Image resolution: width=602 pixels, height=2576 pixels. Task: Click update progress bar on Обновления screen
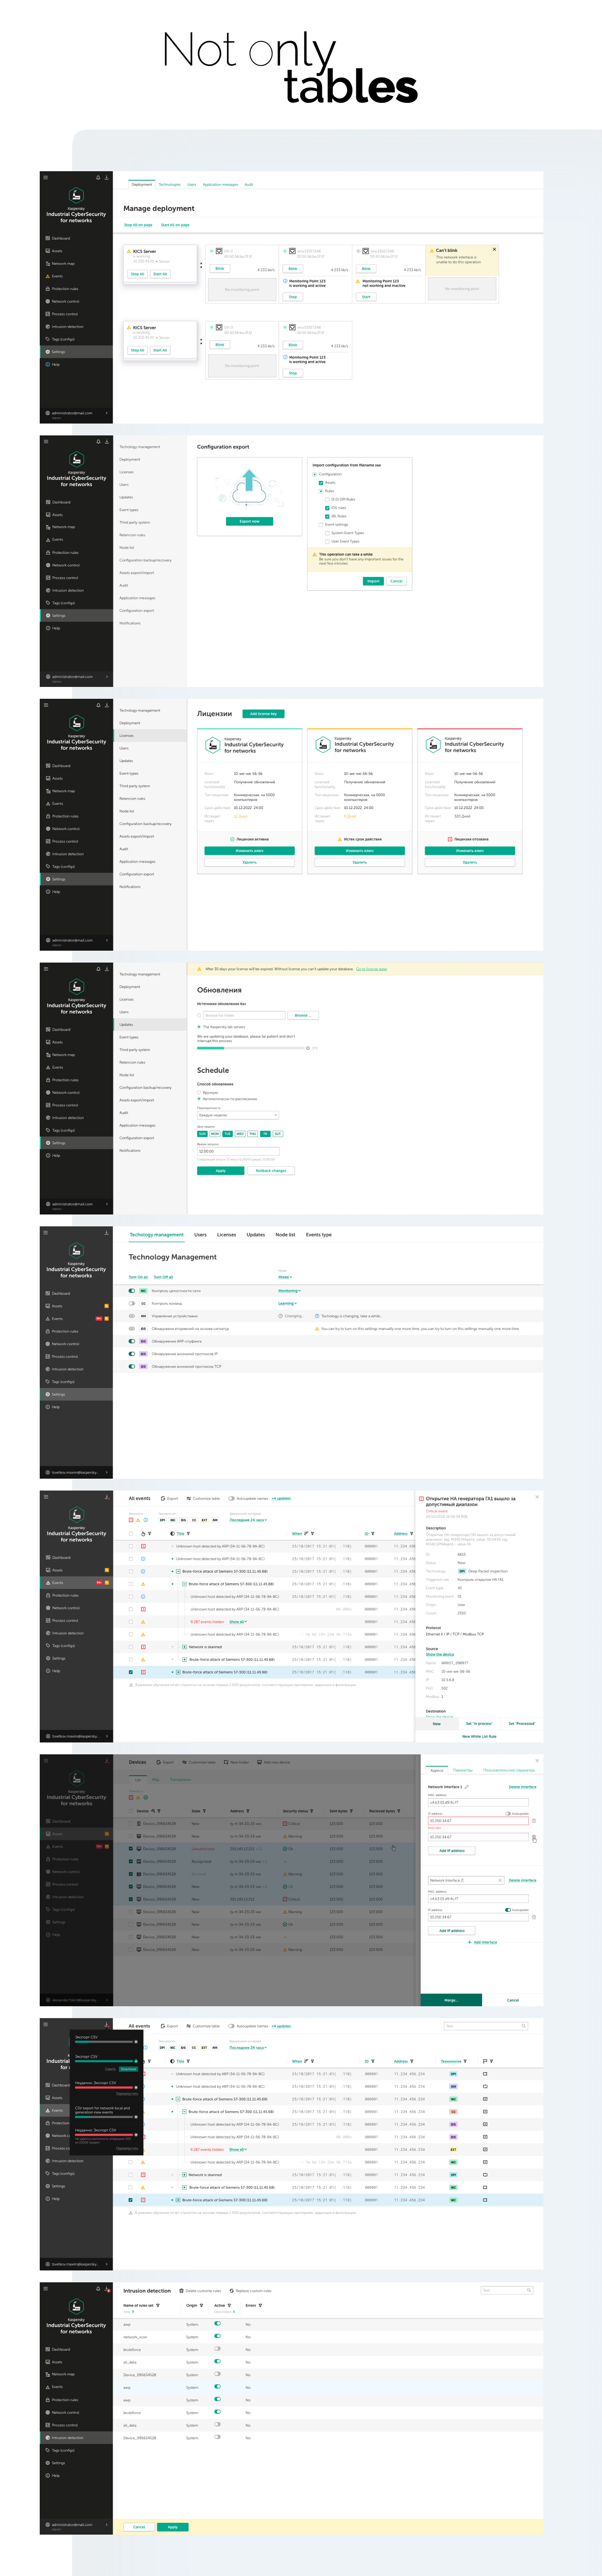[x=251, y=1048]
